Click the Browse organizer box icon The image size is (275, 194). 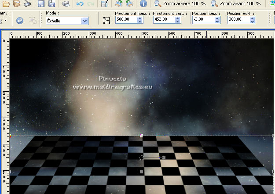click(17, 4)
